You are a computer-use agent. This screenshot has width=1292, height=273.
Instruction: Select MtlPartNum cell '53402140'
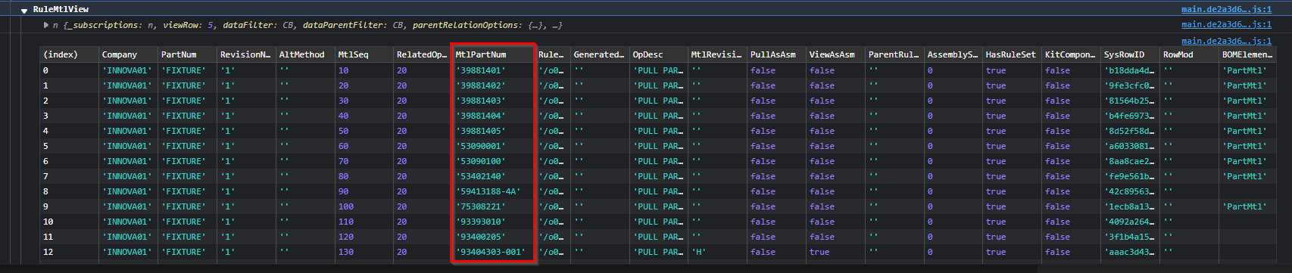tap(495, 176)
